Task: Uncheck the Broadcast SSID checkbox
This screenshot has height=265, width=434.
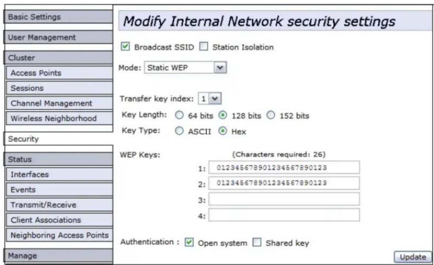Action: point(125,46)
